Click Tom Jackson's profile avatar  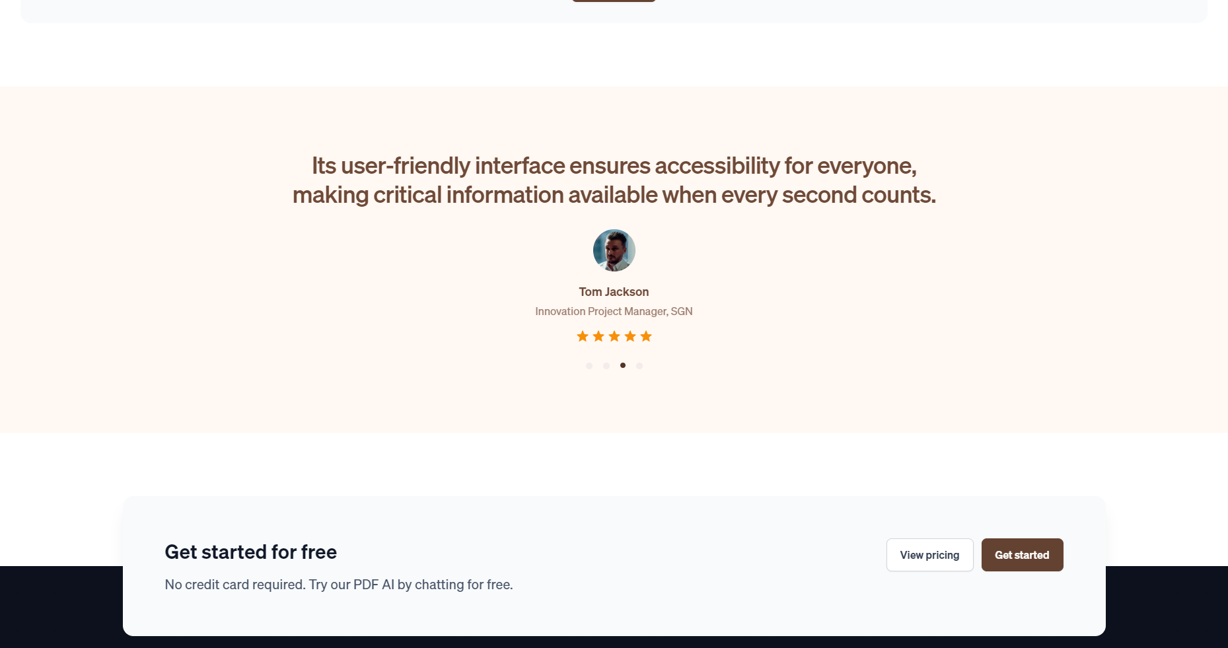pos(614,250)
